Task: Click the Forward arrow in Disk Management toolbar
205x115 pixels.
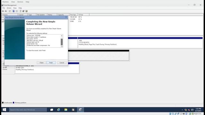Action: click(6, 11)
